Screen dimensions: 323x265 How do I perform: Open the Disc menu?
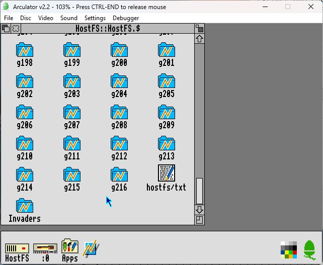point(26,18)
